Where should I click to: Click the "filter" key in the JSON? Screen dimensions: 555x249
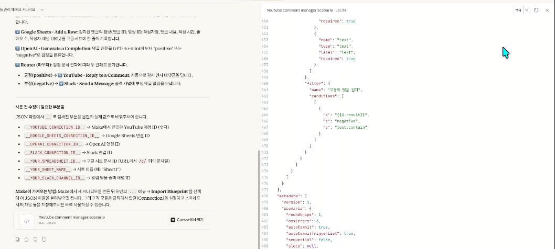[x=313, y=83]
